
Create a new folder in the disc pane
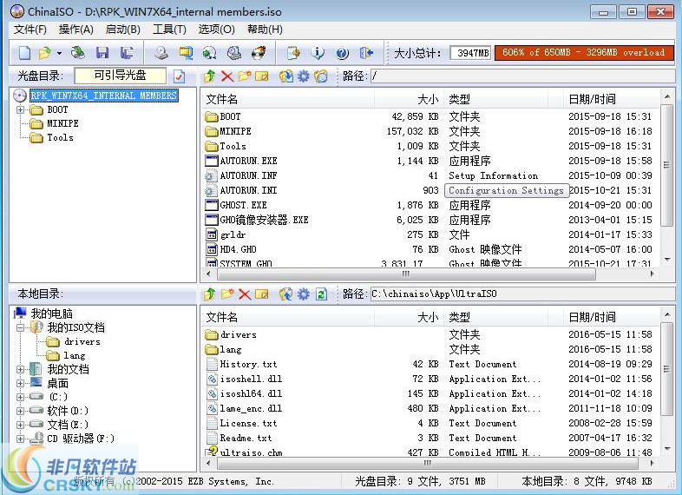coord(245,76)
